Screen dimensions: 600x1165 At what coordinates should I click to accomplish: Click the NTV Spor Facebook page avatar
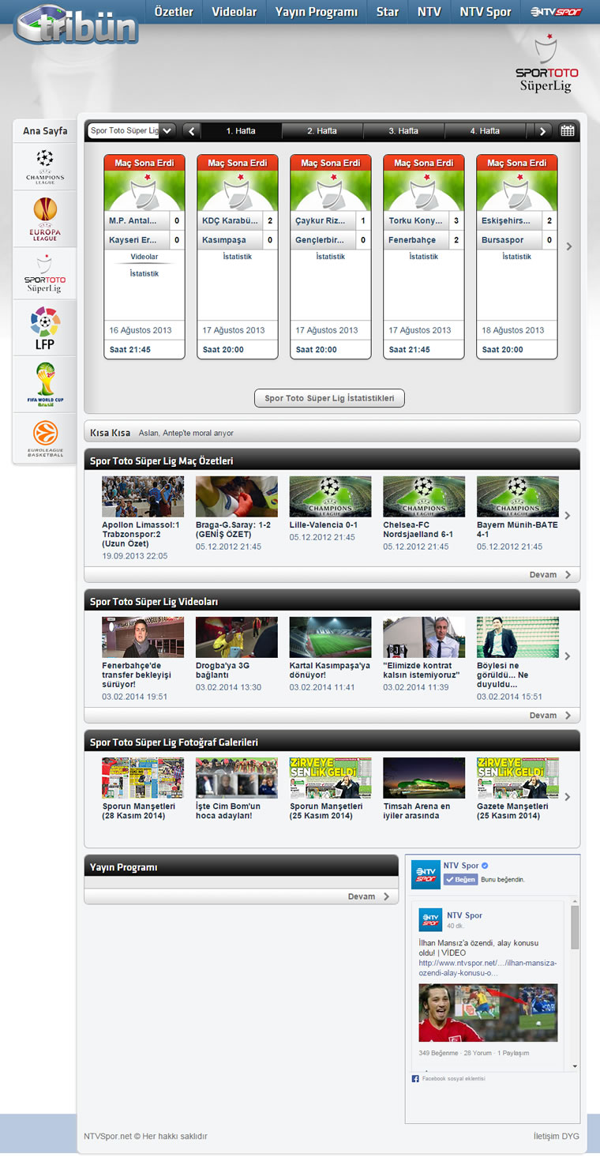426,874
